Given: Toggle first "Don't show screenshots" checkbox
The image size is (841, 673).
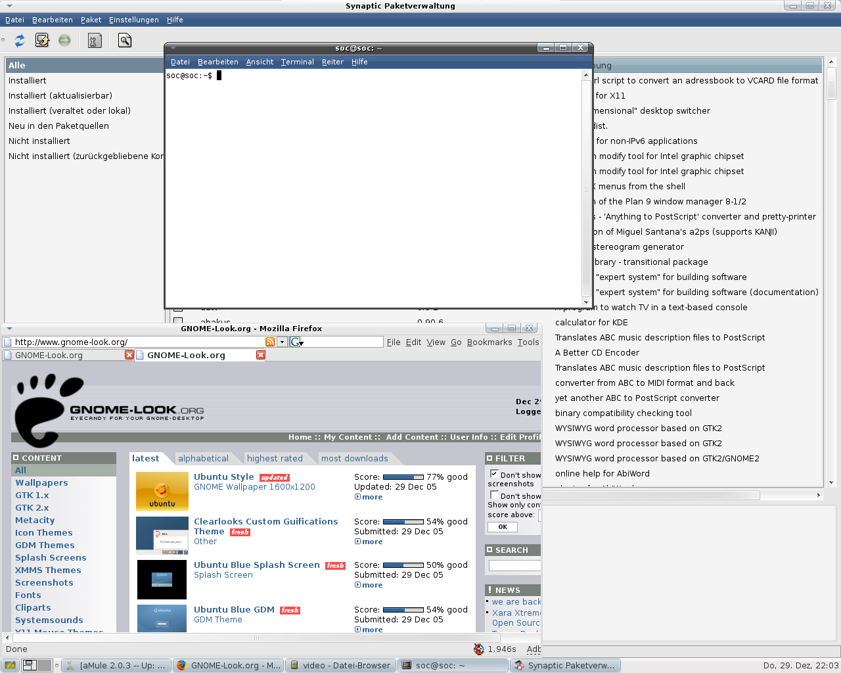Looking at the screenshot, I should (x=494, y=474).
